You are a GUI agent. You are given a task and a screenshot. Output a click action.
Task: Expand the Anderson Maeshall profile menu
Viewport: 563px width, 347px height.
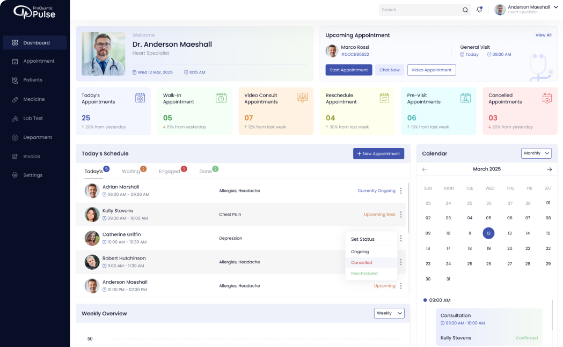(555, 7)
